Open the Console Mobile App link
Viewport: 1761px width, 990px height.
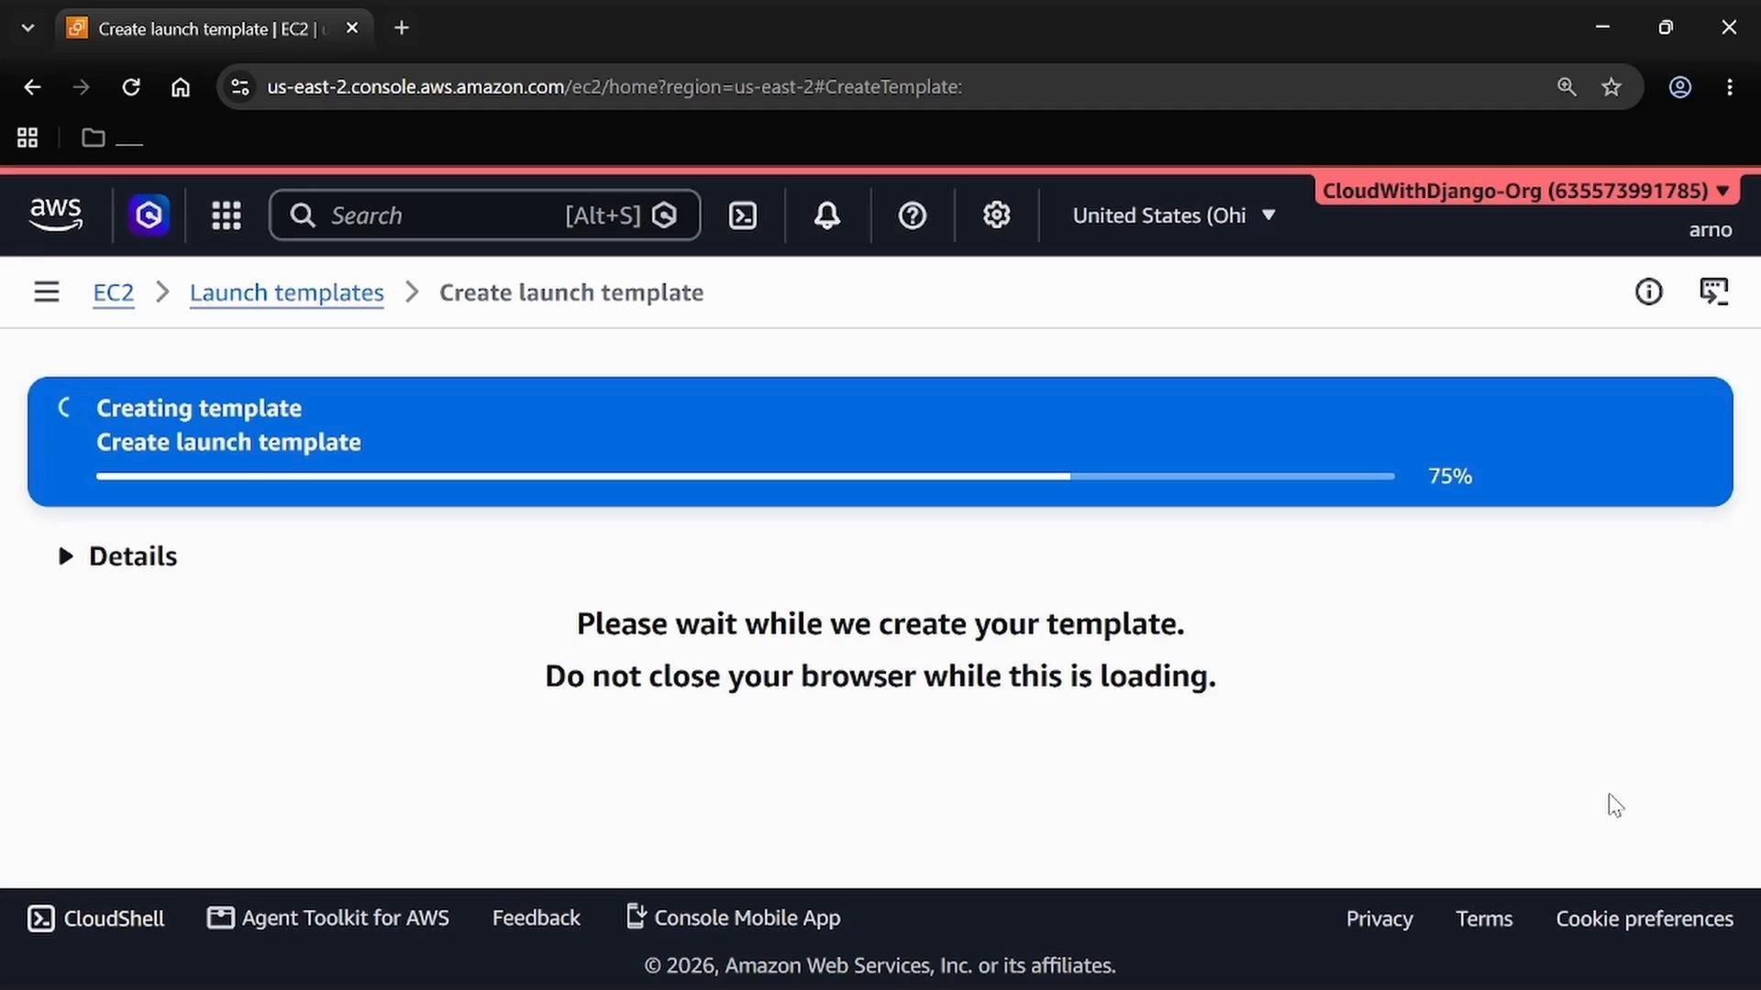point(733,918)
